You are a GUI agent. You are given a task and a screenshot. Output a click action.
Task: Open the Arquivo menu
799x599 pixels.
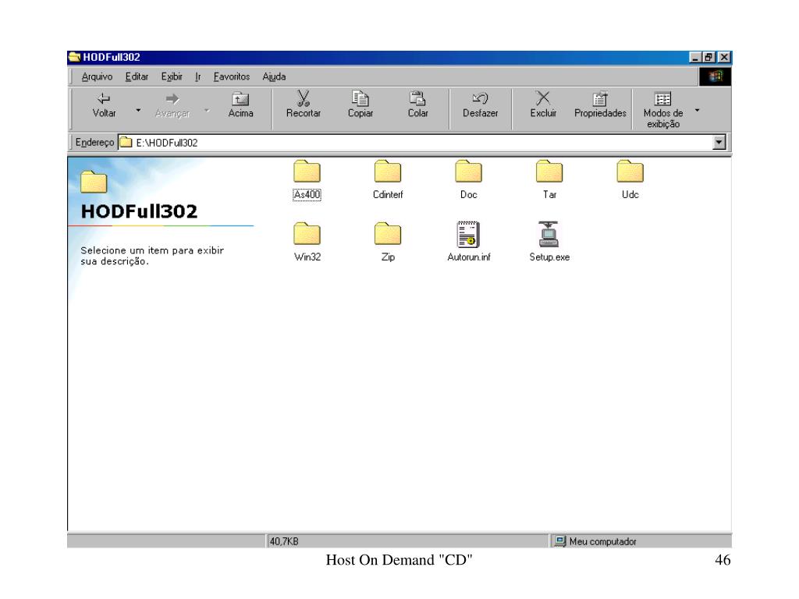click(97, 77)
